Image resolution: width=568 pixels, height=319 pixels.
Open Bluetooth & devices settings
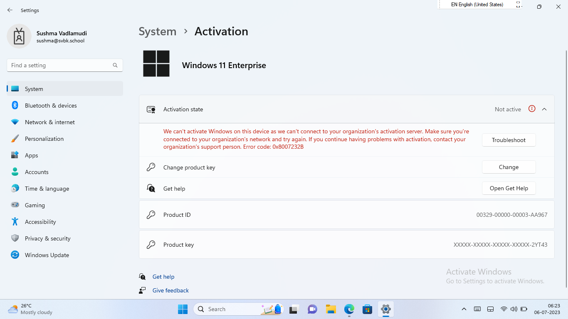click(65, 106)
